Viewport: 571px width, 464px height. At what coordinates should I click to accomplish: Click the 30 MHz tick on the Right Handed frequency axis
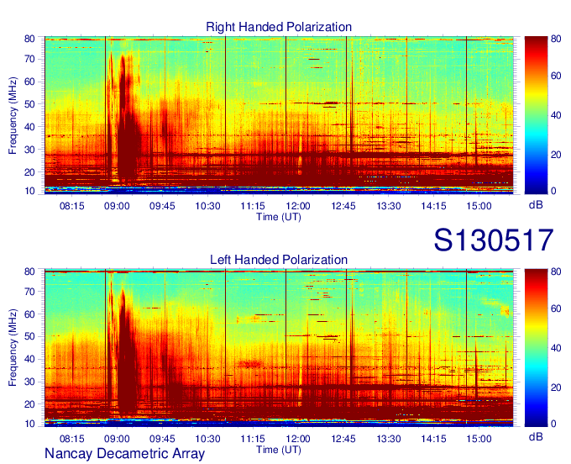coord(29,150)
